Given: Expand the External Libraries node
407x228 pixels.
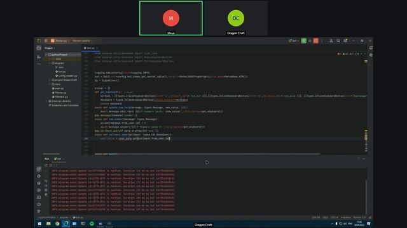Looking at the screenshot, I should [x=46, y=101].
